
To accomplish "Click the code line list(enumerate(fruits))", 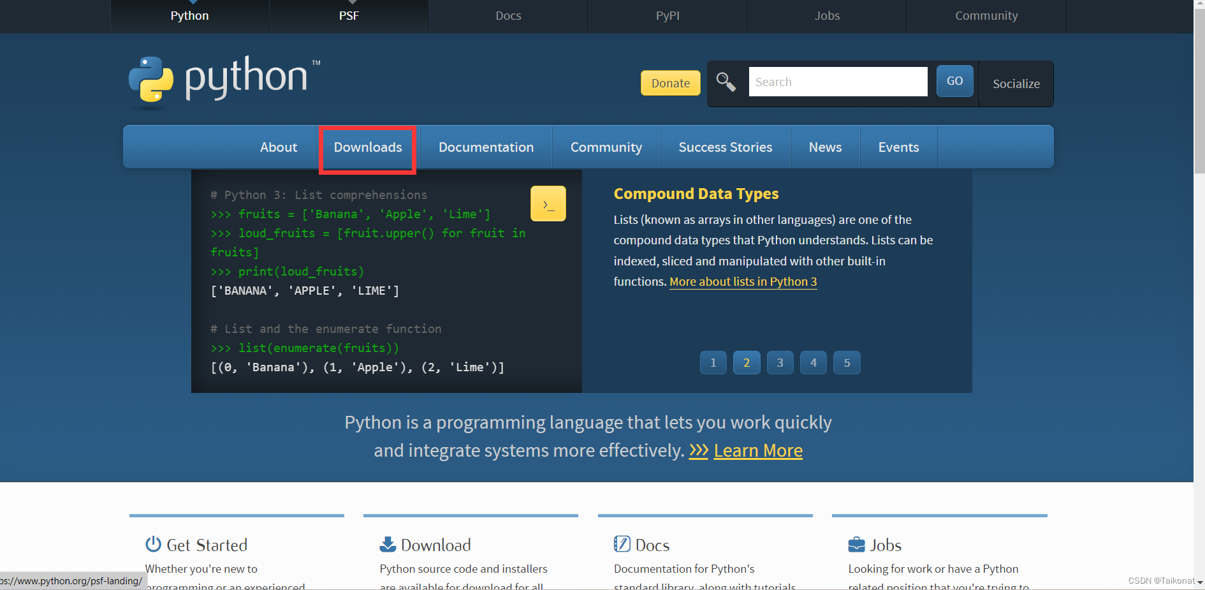I will [305, 348].
